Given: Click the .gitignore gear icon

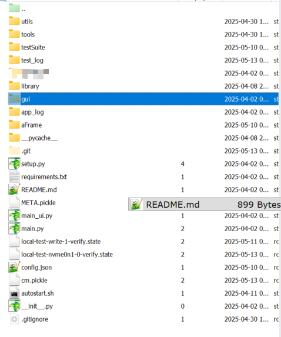Looking at the screenshot, I should click(x=14, y=319).
